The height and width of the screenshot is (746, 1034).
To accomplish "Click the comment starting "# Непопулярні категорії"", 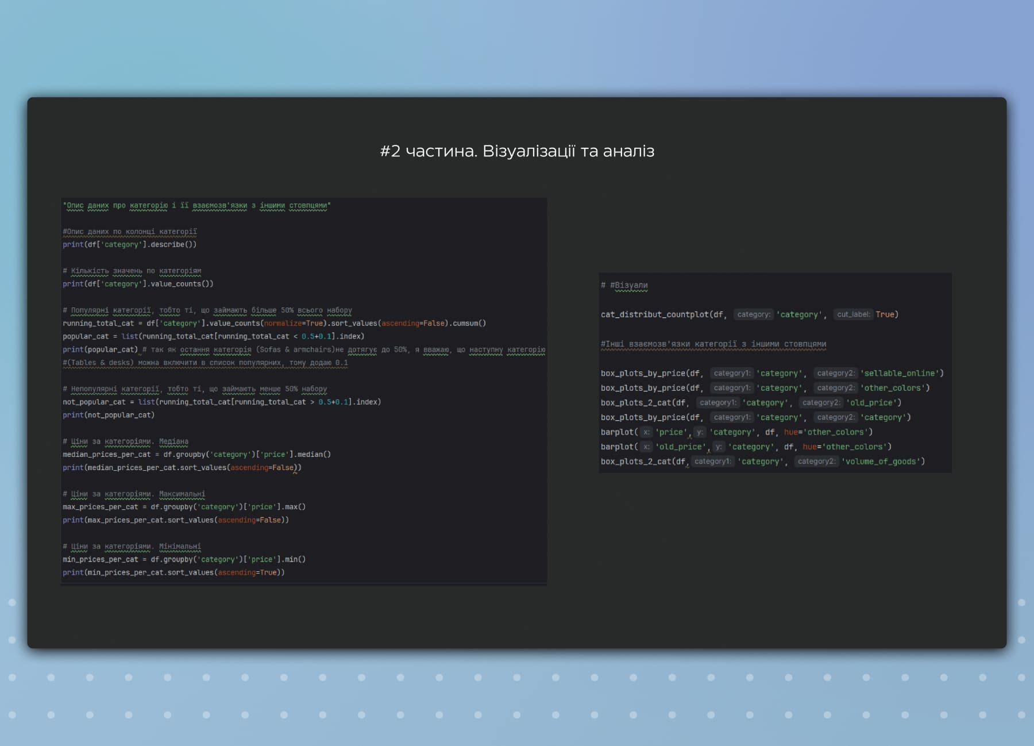I will (195, 389).
